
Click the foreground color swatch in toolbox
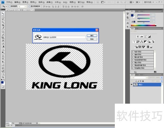(x=2, y=82)
